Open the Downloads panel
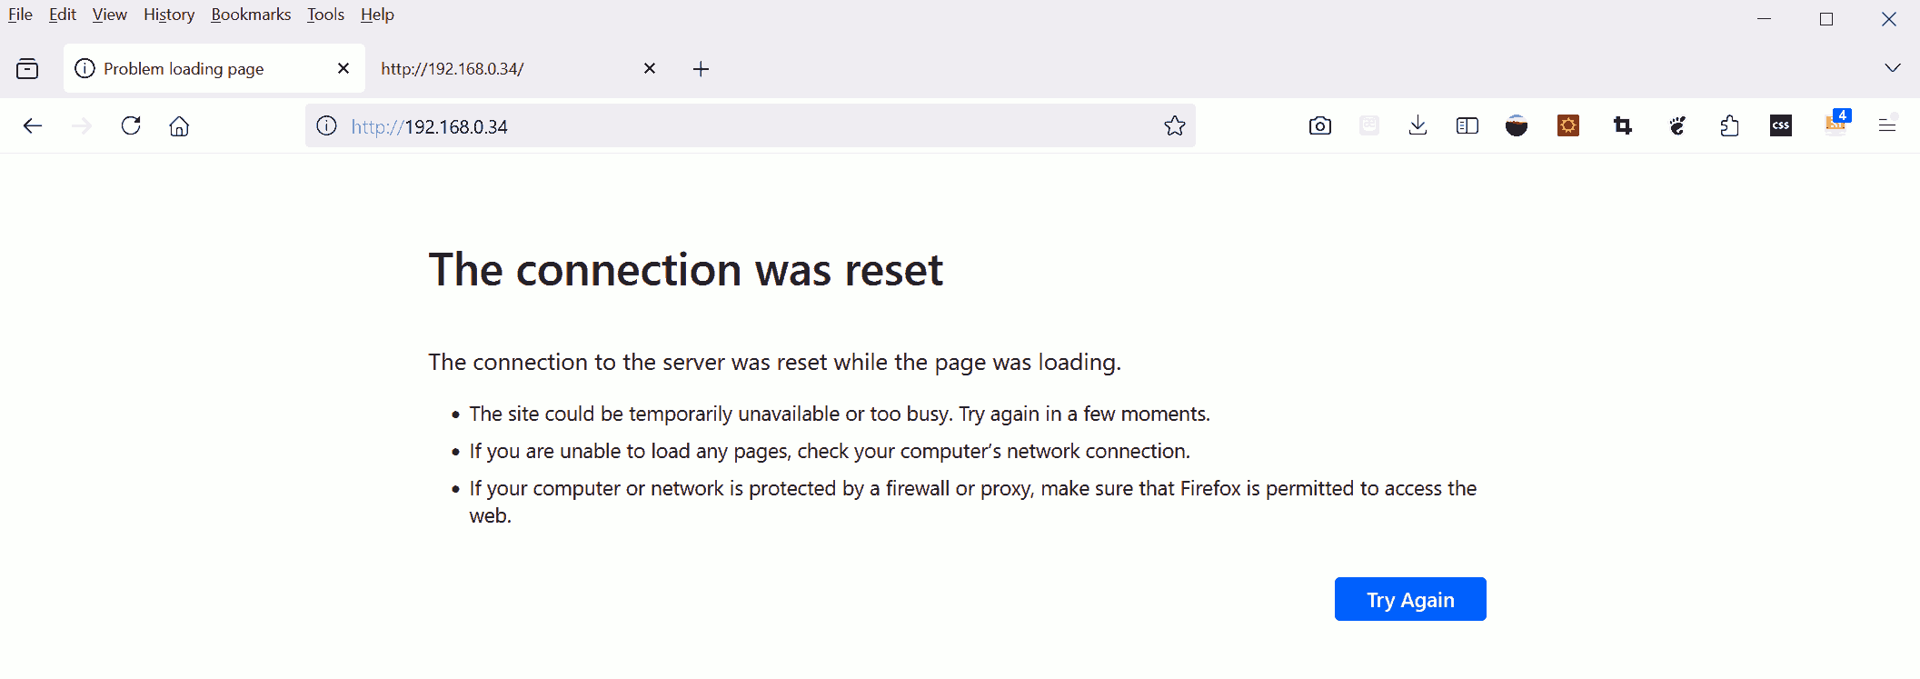 tap(1418, 125)
